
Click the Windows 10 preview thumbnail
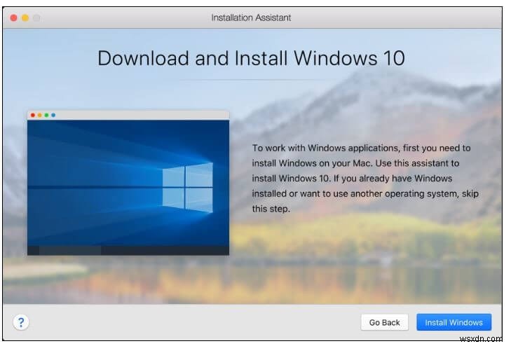pos(128,183)
